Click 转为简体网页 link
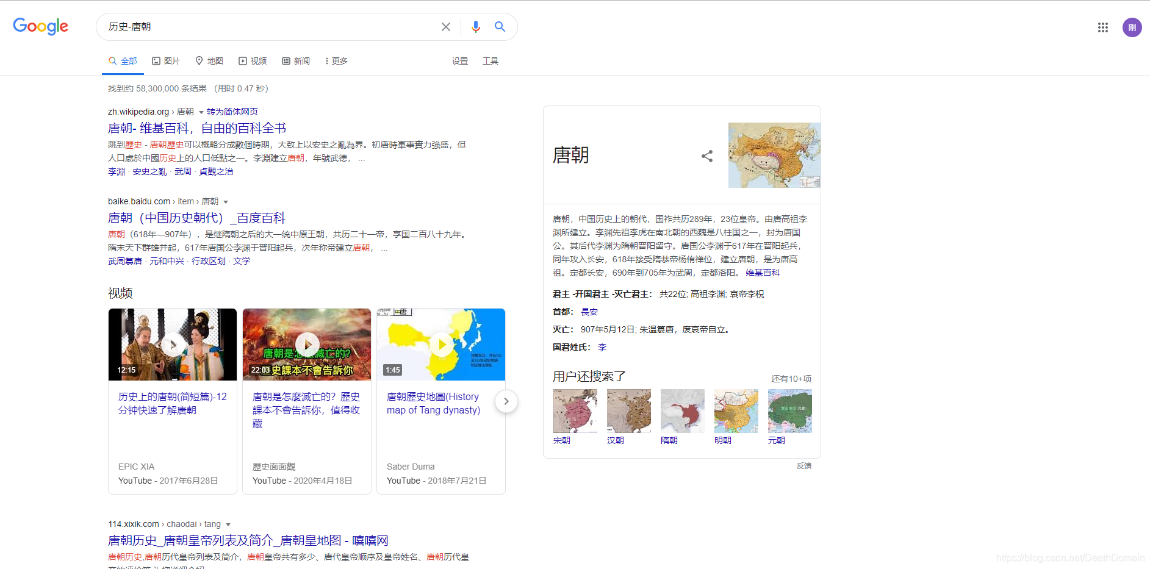Viewport: 1150px width, 569px height. [232, 112]
